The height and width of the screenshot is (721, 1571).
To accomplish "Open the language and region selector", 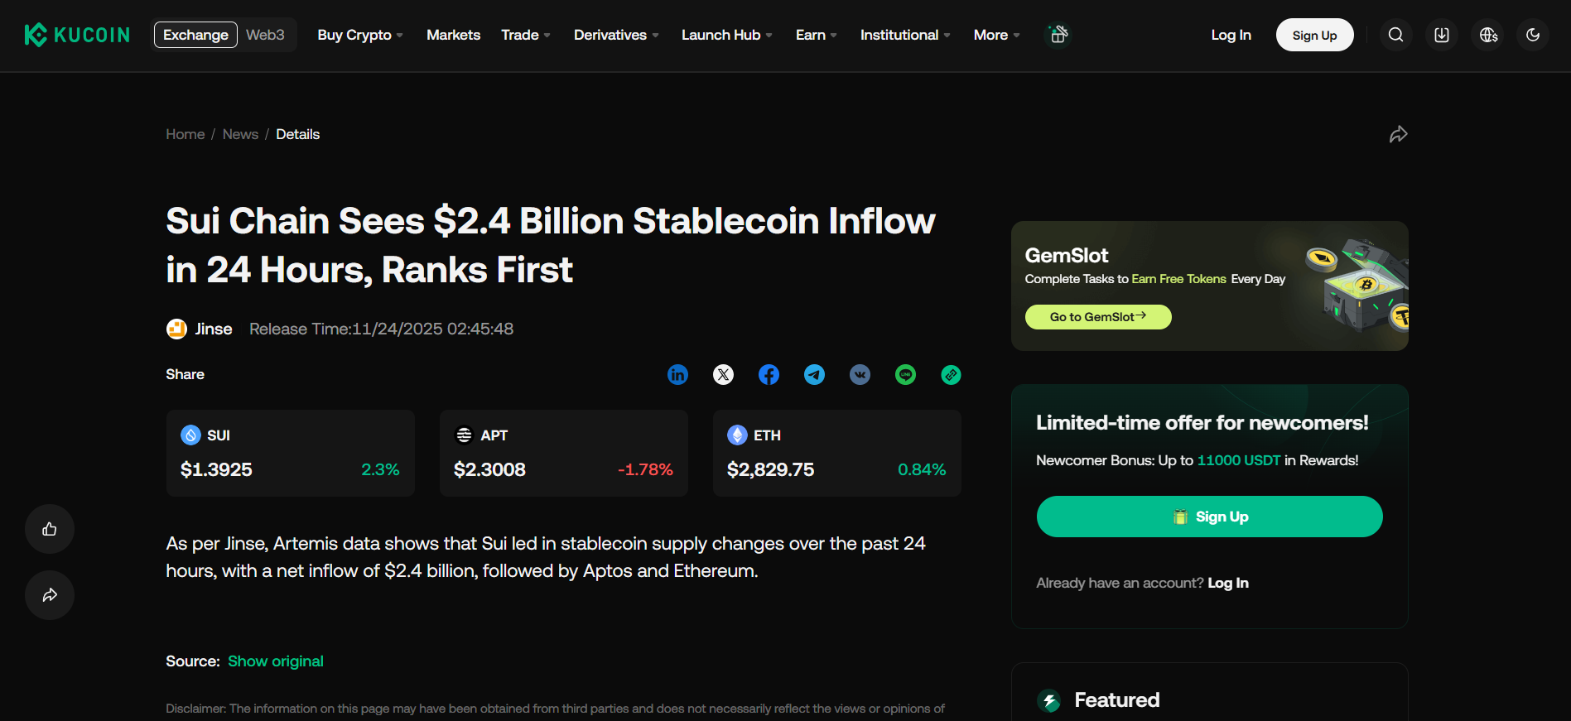I will pyautogui.click(x=1487, y=35).
